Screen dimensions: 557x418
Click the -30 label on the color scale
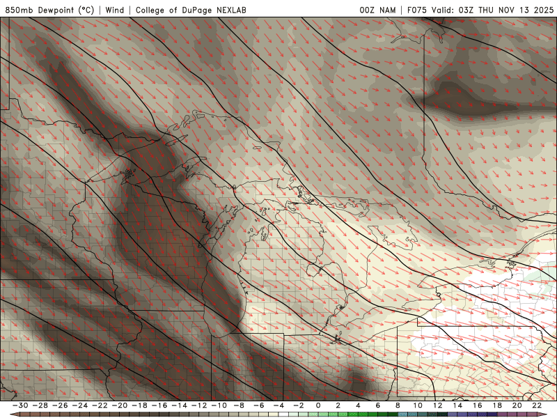point(20,405)
